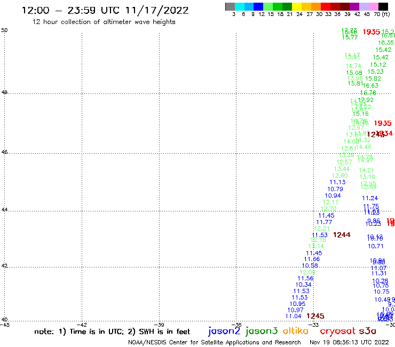
Task: Select the 16.35 wave height value
Action: [x=386, y=43]
